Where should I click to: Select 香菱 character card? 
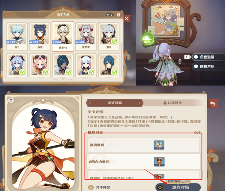[40, 36]
